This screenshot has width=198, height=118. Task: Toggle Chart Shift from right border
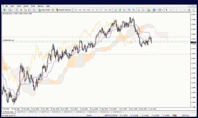pos(143,10)
